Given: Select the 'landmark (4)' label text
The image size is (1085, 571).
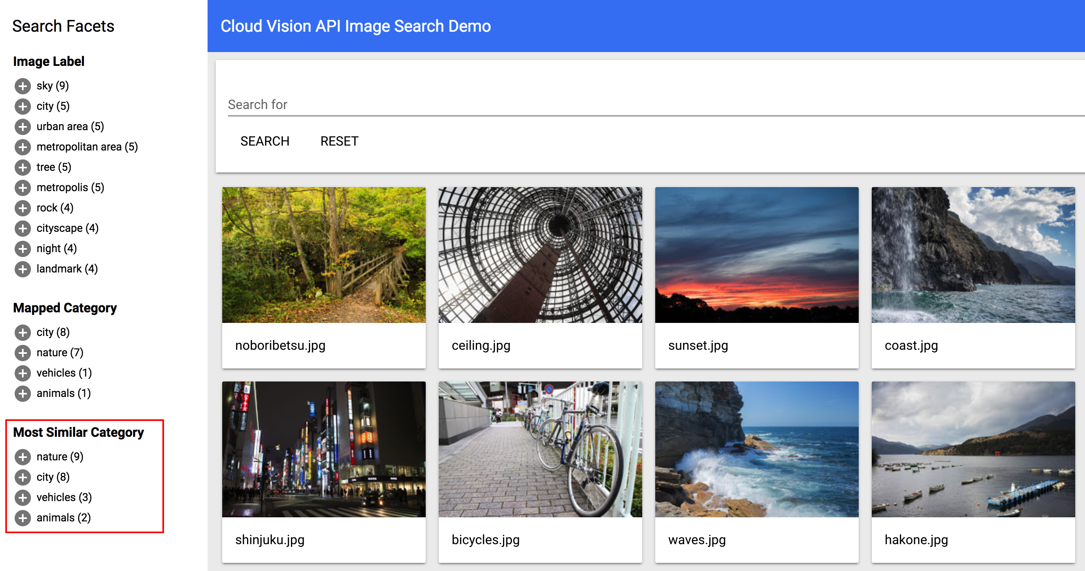Looking at the screenshot, I should [x=68, y=269].
